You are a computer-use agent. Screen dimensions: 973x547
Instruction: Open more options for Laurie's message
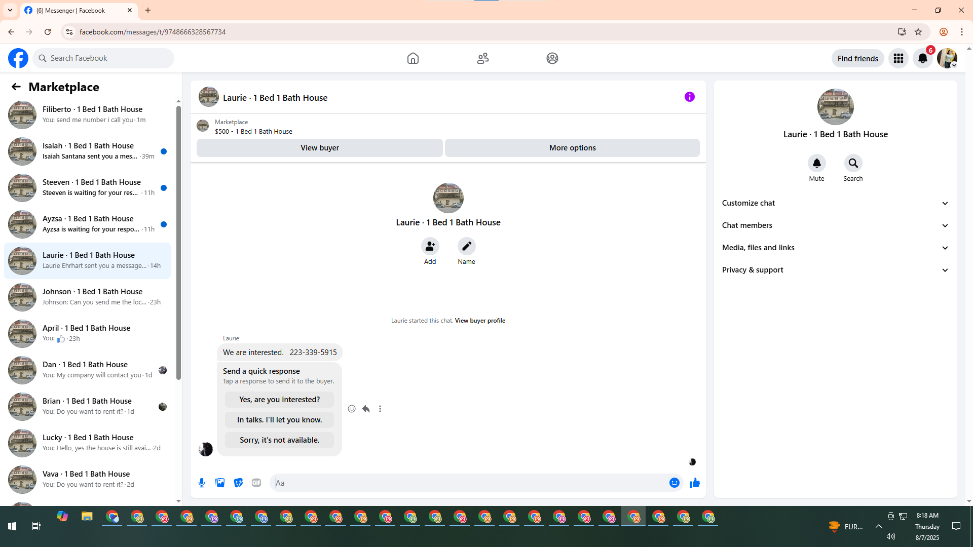(x=380, y=409)
